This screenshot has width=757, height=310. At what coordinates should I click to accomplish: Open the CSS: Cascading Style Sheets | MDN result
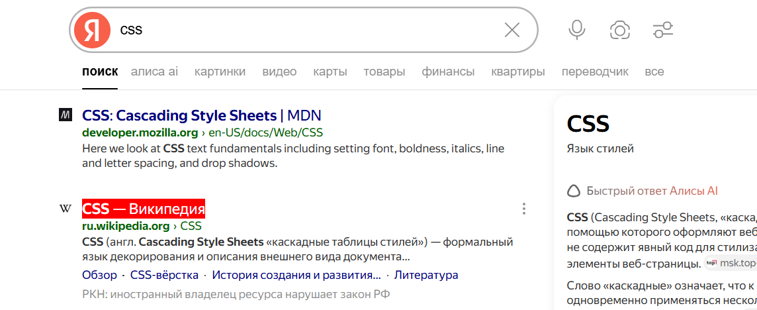[202, 115]
